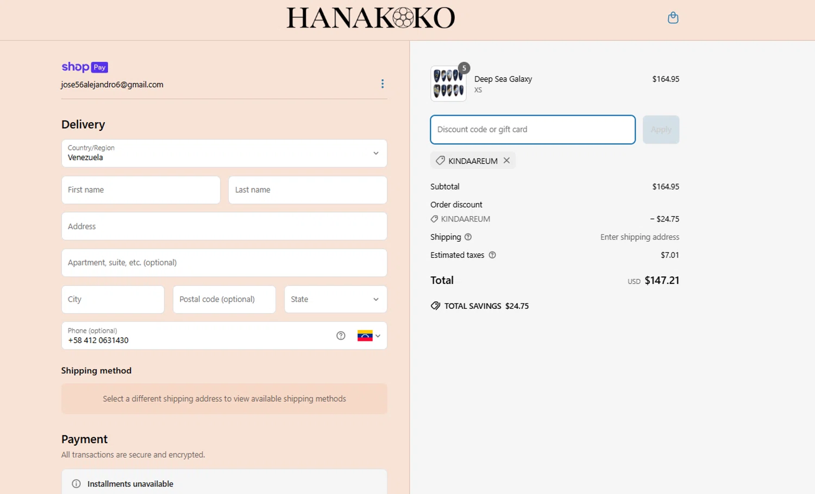Click the Estimated taxes amount $7.01
Viewport: 815px width, 494px height.
[x=670, y=255]
